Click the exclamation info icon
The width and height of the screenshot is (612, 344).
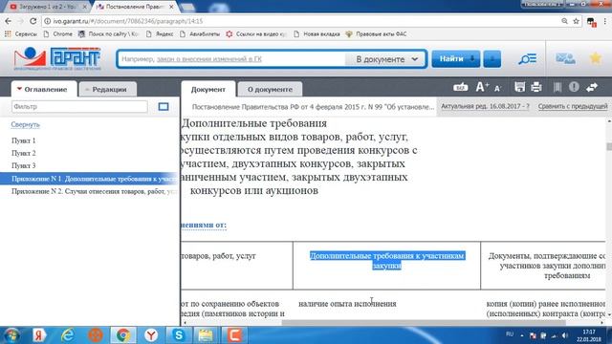tap(574, 87)
